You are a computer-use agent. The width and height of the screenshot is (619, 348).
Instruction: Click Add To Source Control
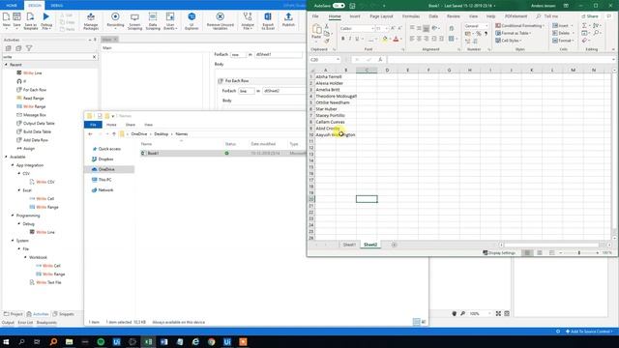coord(589,332)
